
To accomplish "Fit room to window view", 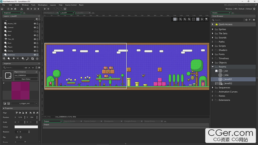I will tap(193, 19).
